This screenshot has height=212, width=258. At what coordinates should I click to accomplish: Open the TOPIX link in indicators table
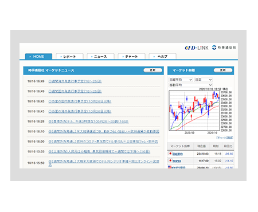pyautogui.click(x=177, y=161)
